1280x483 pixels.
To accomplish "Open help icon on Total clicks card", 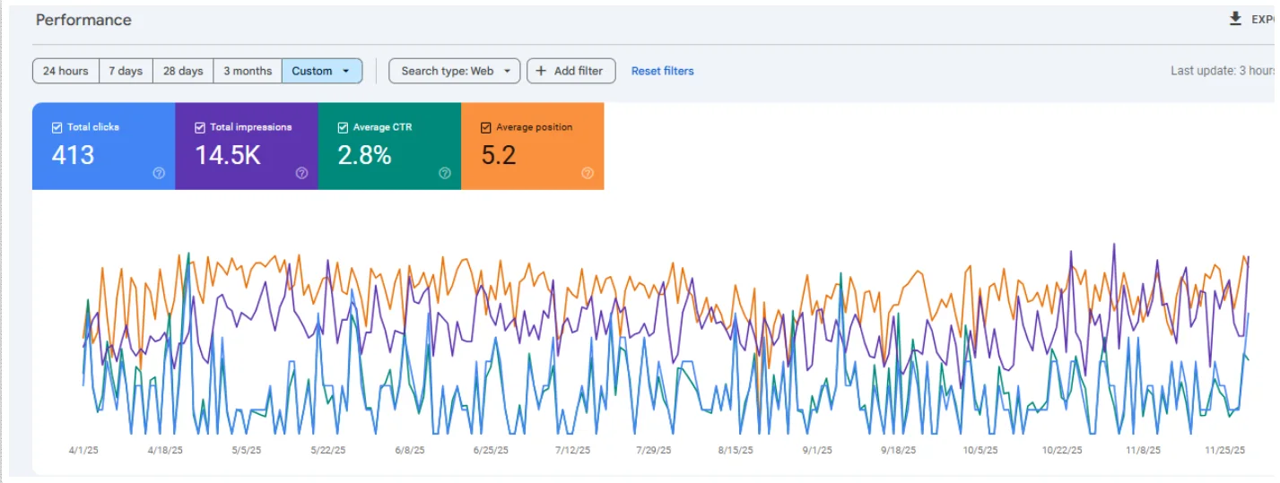I will pos(159,174).
